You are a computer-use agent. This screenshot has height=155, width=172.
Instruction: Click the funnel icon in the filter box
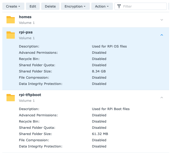coord(119,6)
